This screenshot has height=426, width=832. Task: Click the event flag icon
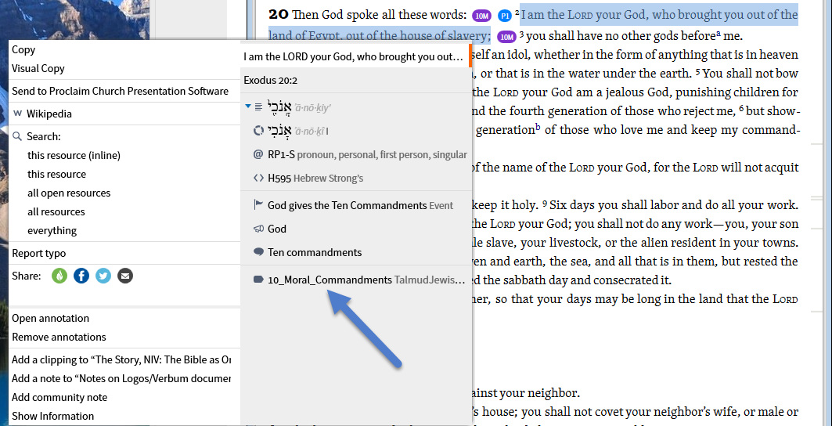[x=258, y=205]
